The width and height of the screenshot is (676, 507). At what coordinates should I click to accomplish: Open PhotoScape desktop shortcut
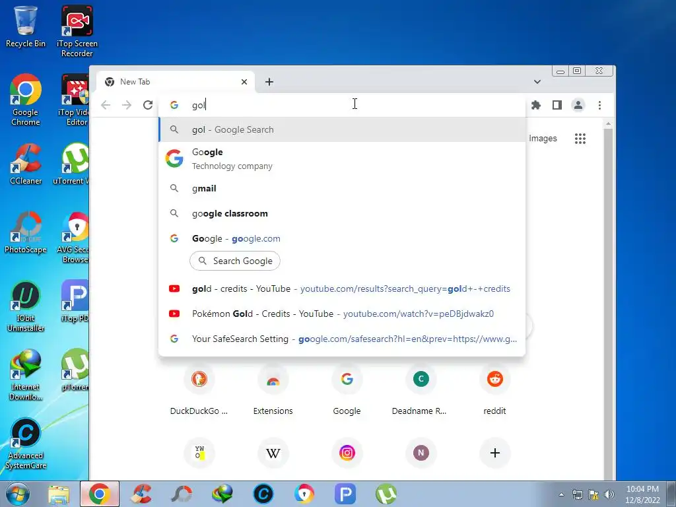point(26,233)
